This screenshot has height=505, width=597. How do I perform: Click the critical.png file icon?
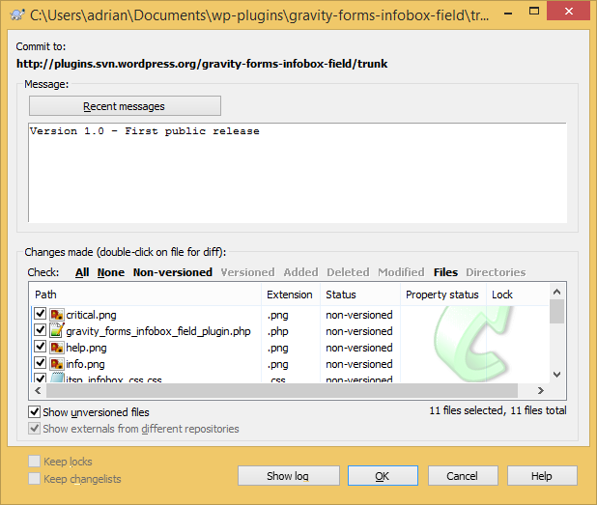[x=57, y=315]
